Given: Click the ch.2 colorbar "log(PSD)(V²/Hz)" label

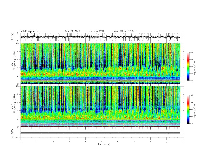Looking at the screenshot, I should [195, 111].
